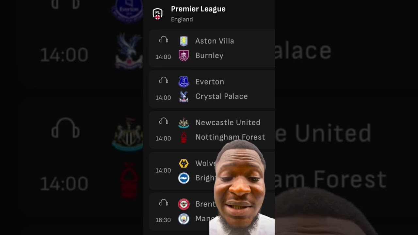418x235 pixels.
Task: Select the Brighton club crest
Action: tap(184, 178)
